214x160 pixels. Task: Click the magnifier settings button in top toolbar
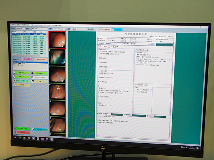(106, 30)
